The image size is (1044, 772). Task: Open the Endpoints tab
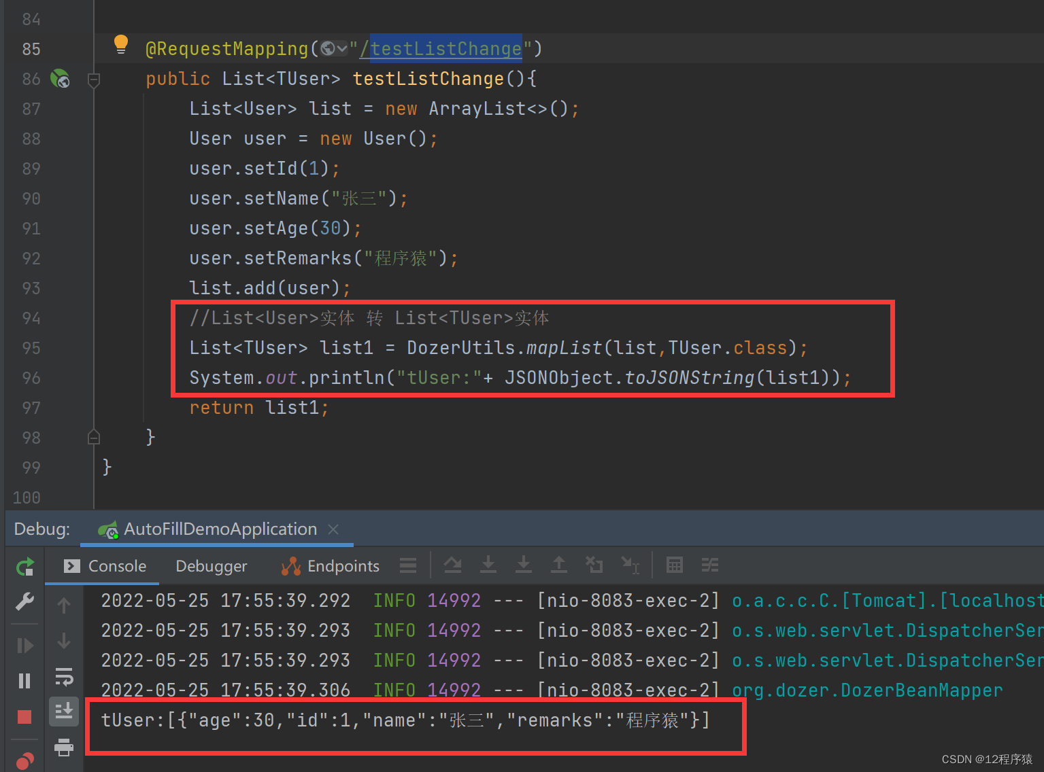331,566
